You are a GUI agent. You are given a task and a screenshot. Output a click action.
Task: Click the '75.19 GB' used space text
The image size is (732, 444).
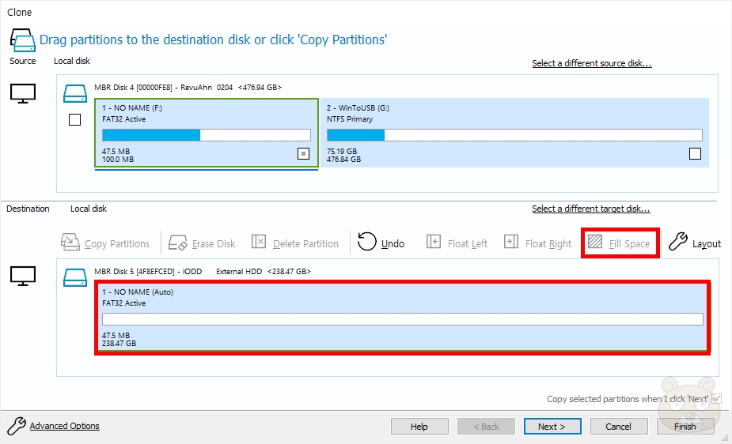pos(342,152)
